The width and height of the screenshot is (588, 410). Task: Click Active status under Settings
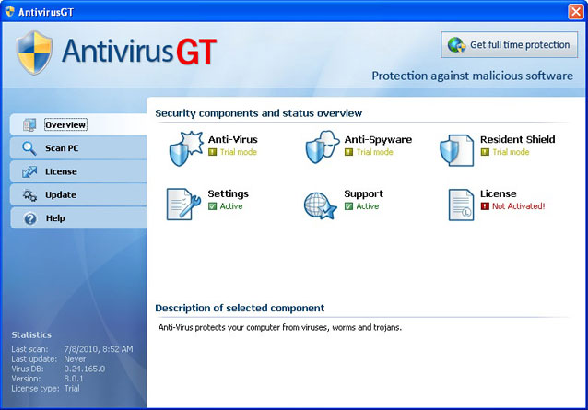[231, 206]
